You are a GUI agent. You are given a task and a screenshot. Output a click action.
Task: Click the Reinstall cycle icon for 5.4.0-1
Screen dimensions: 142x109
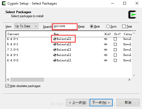click(x=55, y=44)
